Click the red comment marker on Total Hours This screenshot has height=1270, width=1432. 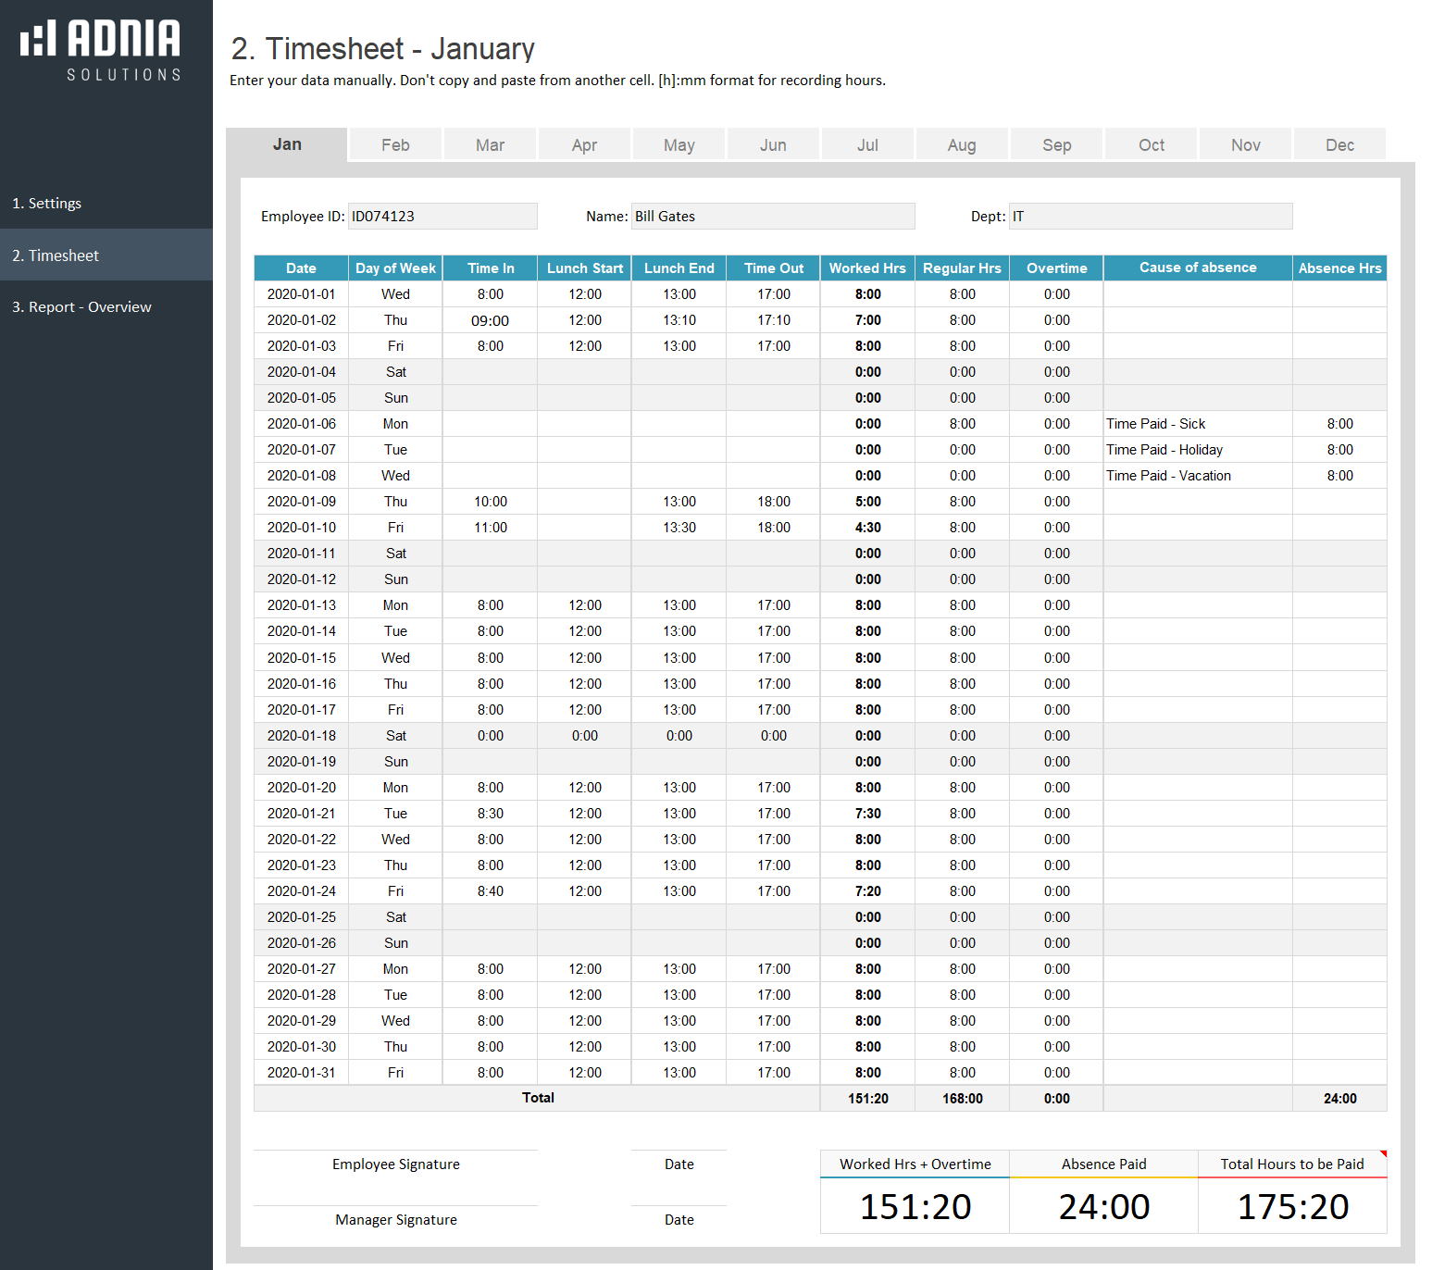point(1383,1153)
